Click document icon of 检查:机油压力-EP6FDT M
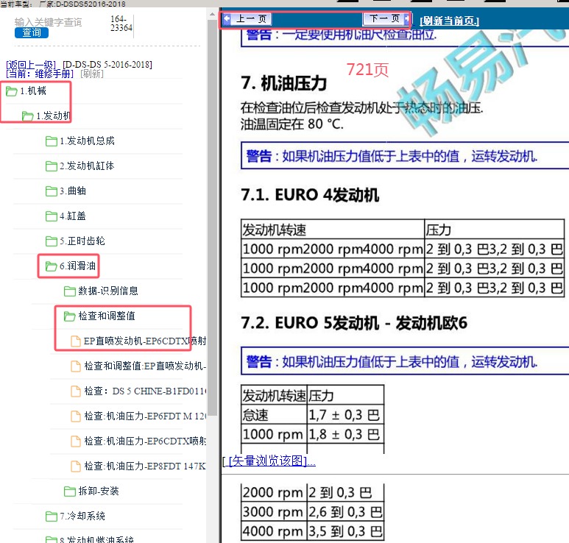This screenshot has height=543, width=569. coord(76,416)
